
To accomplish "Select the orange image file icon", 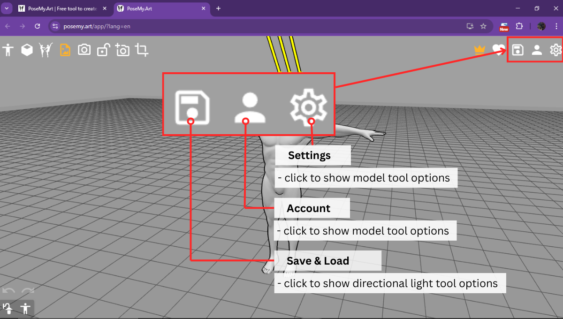I will tap(65, 50).
